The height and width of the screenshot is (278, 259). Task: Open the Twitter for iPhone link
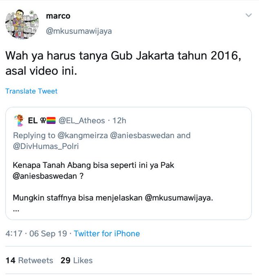coord(107,233)
